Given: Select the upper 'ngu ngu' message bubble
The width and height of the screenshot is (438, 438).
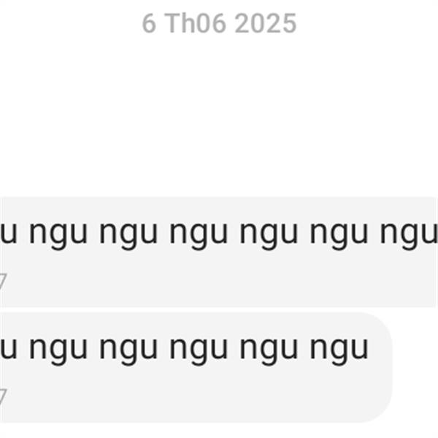Looking at the screenshot, I should tap(218, 252).
